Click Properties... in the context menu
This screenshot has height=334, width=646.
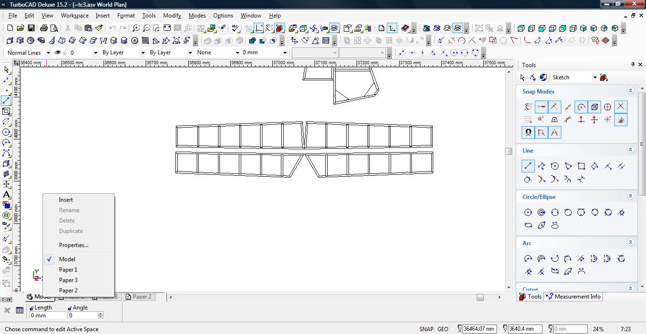[73, 245]
